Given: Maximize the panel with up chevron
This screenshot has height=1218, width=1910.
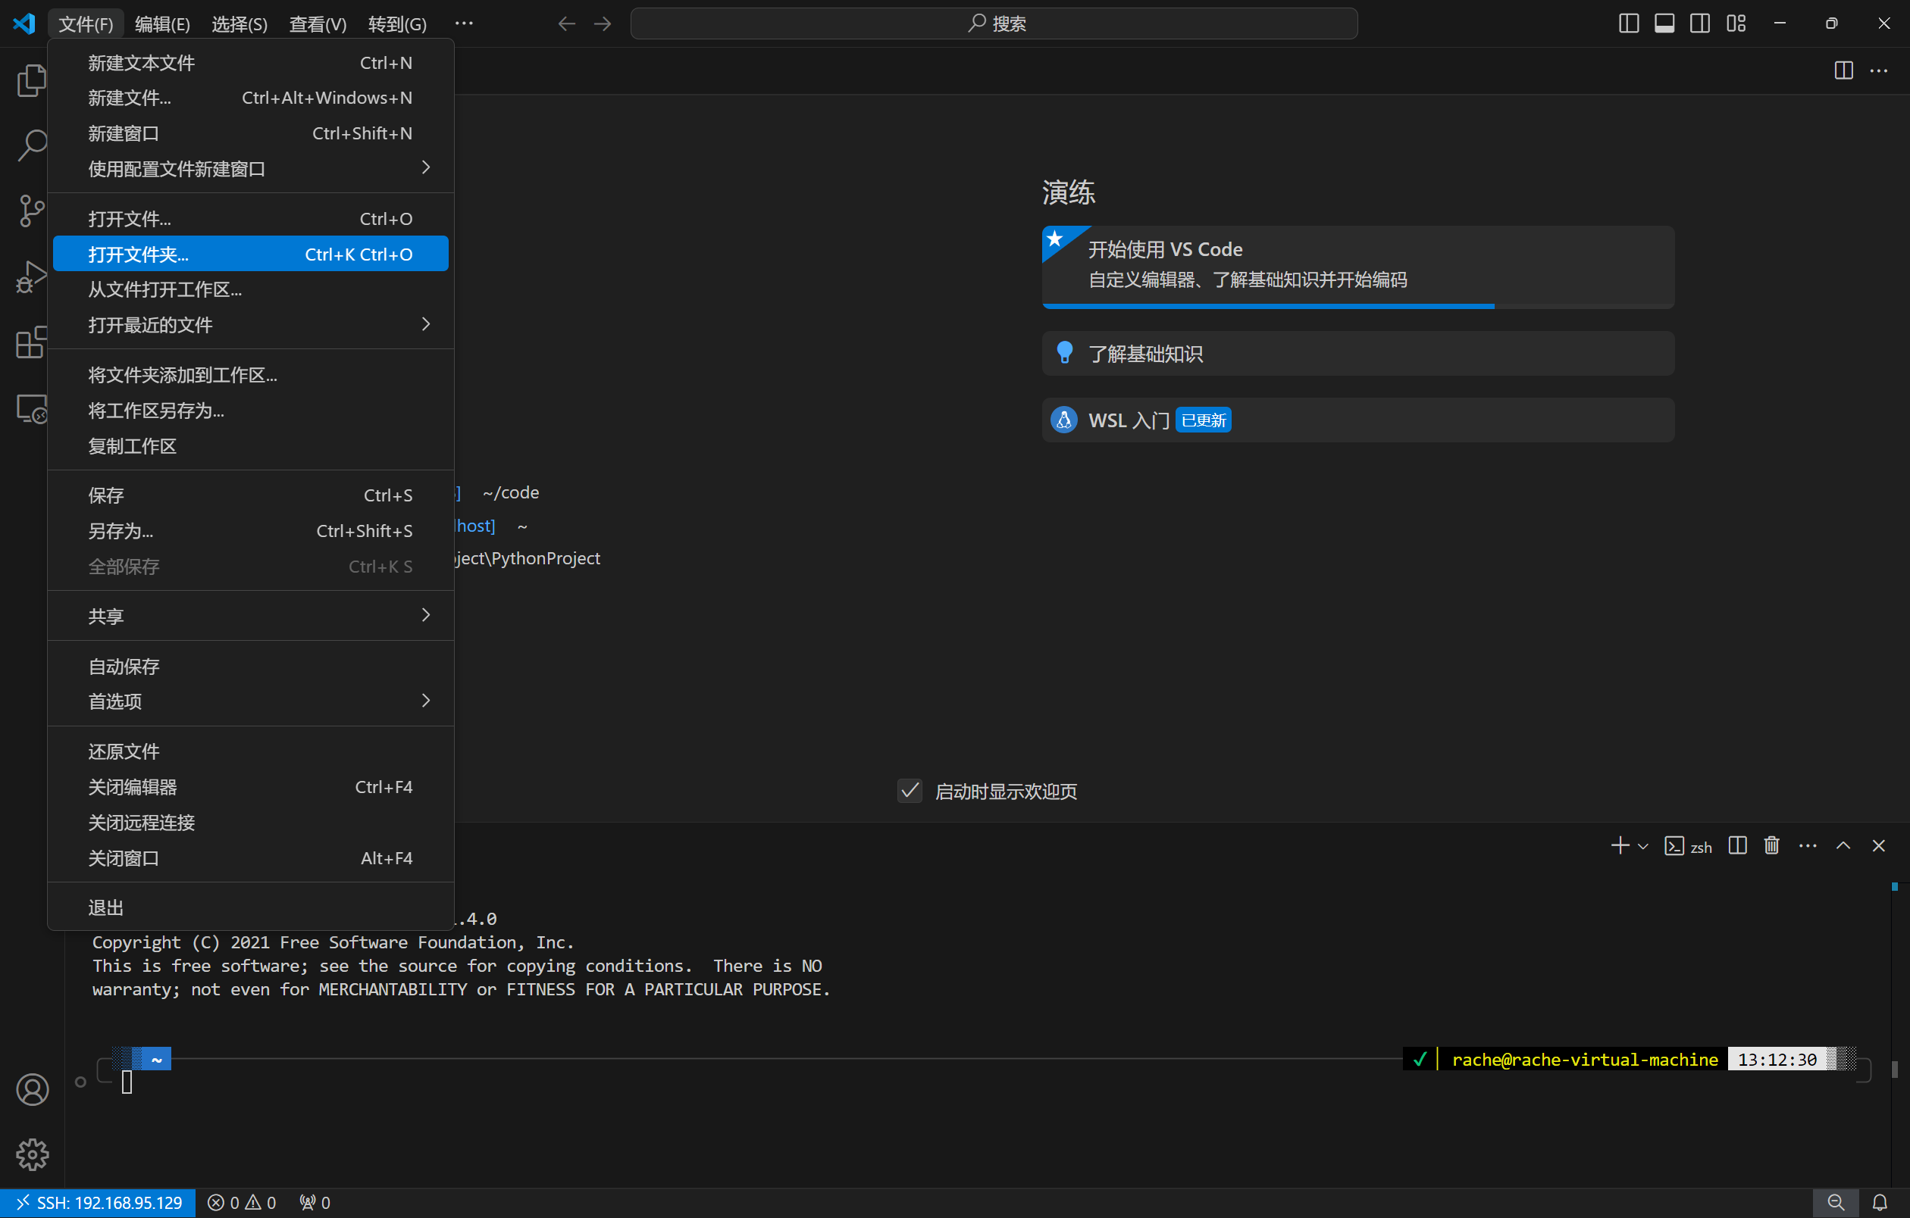Looking at the screenshot, I should (1843, 845).
